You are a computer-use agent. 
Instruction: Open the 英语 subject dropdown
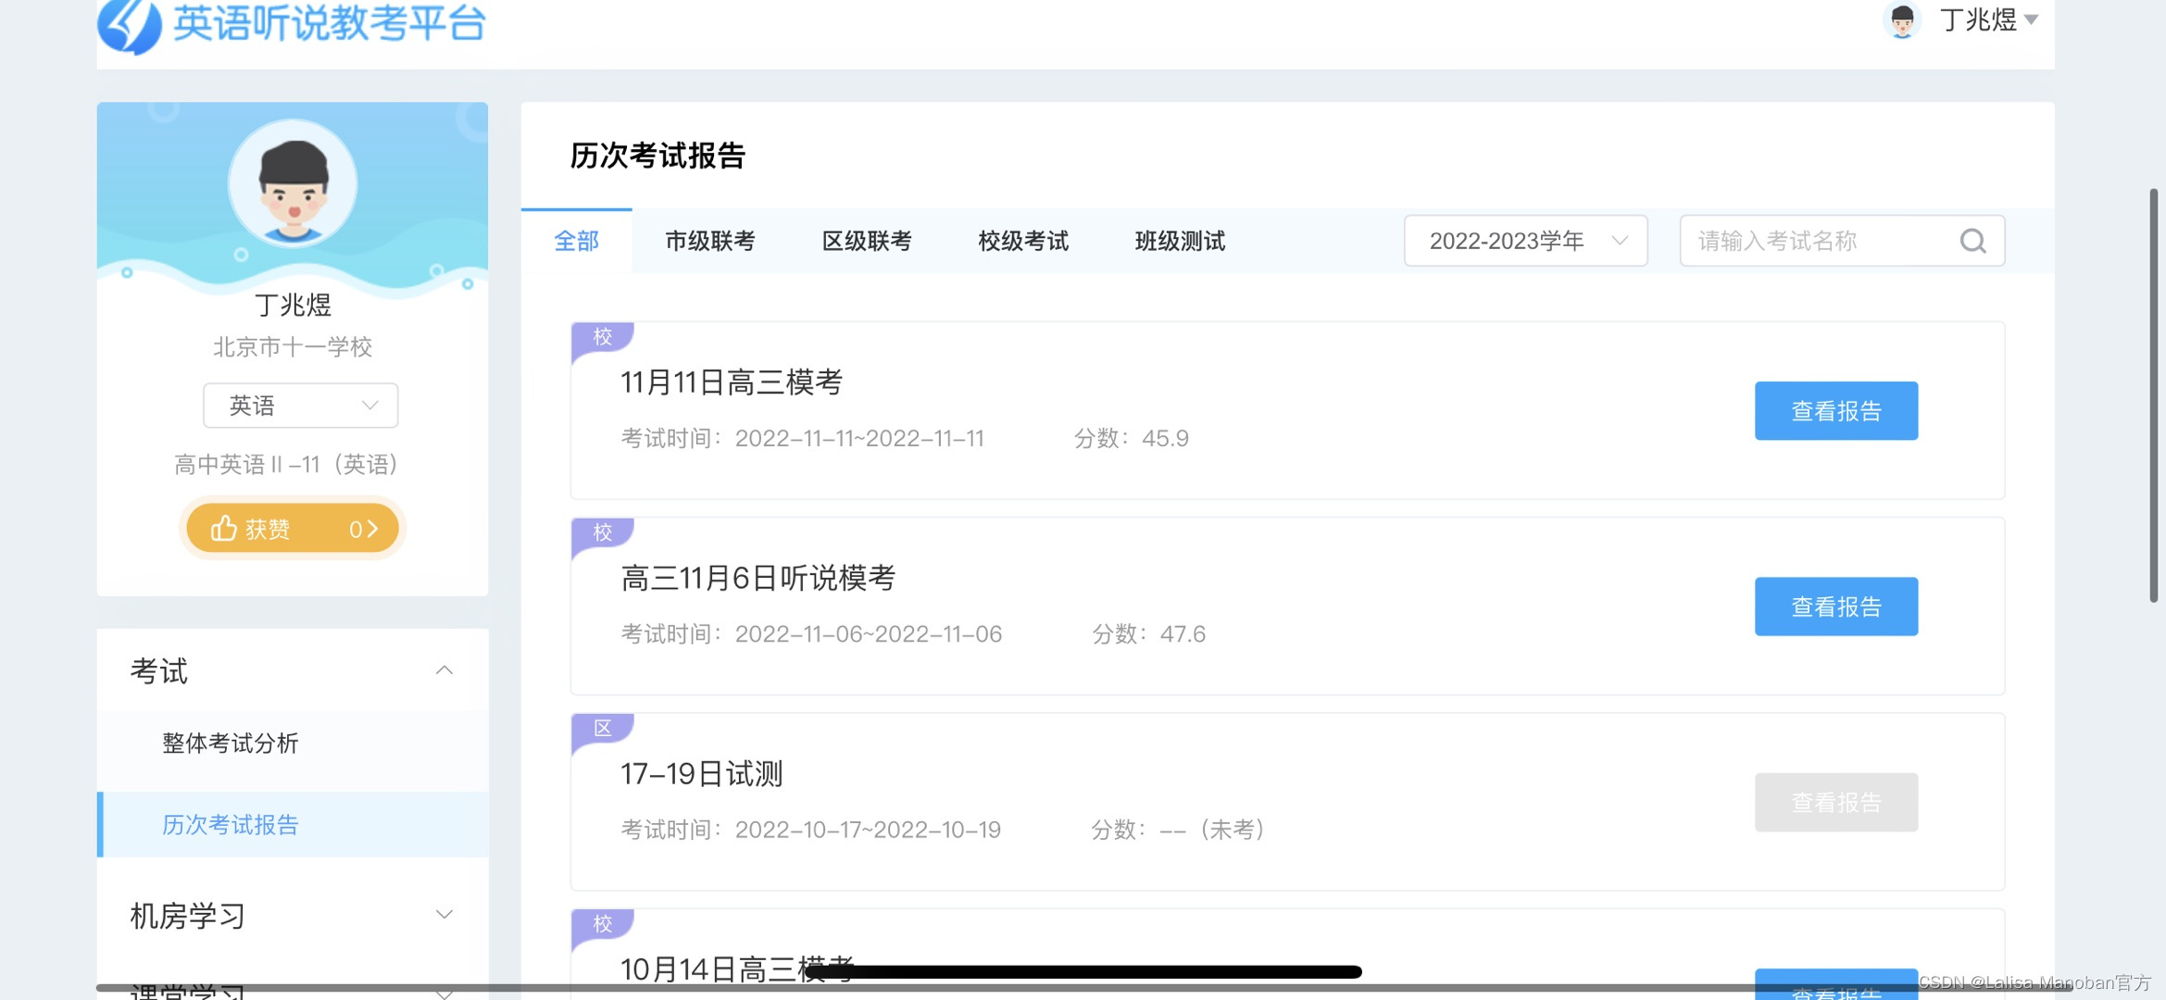300,406
